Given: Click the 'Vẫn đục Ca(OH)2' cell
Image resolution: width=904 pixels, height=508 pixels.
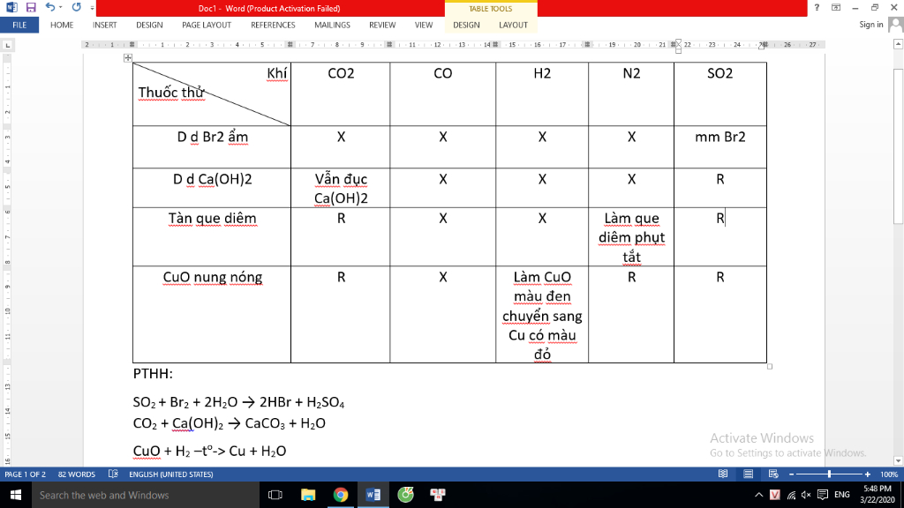Looking at the screenshot, I should click(x=341, y=189).
